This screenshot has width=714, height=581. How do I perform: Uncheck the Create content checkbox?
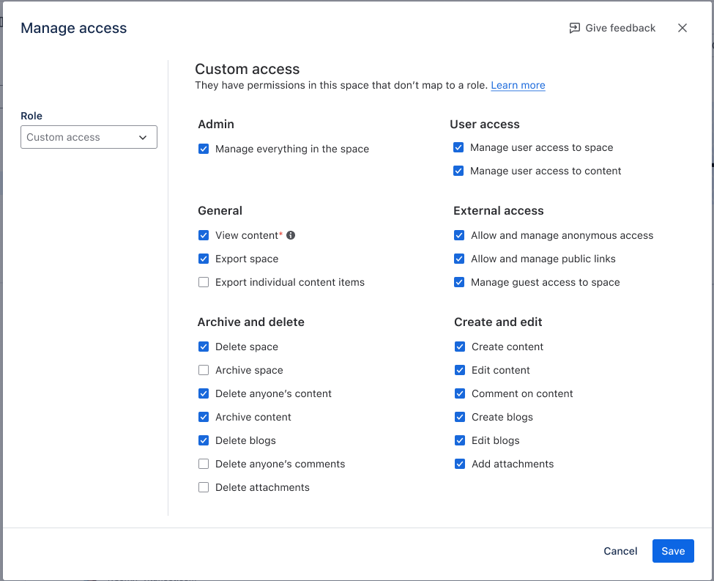(x=460, y=347)
